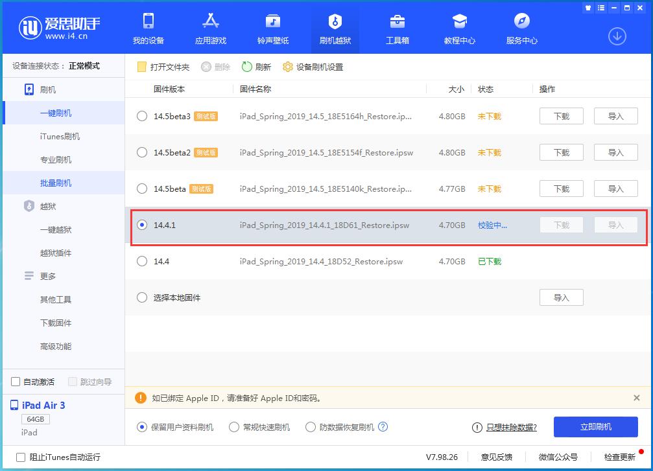Screen dimensions: 653x471
Task: Open the 铃声壁纸 (Ringtones & Wallpapers) section
Action: [x=272, y=29]
